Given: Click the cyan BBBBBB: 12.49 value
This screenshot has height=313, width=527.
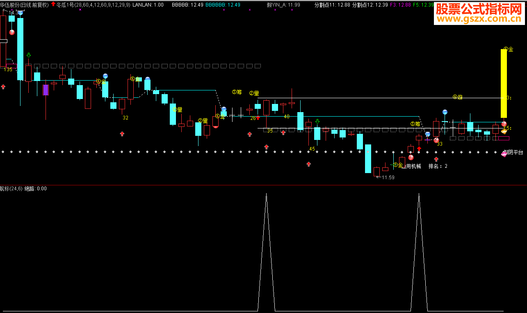Looking at the screenshot, I should (222, 5).
